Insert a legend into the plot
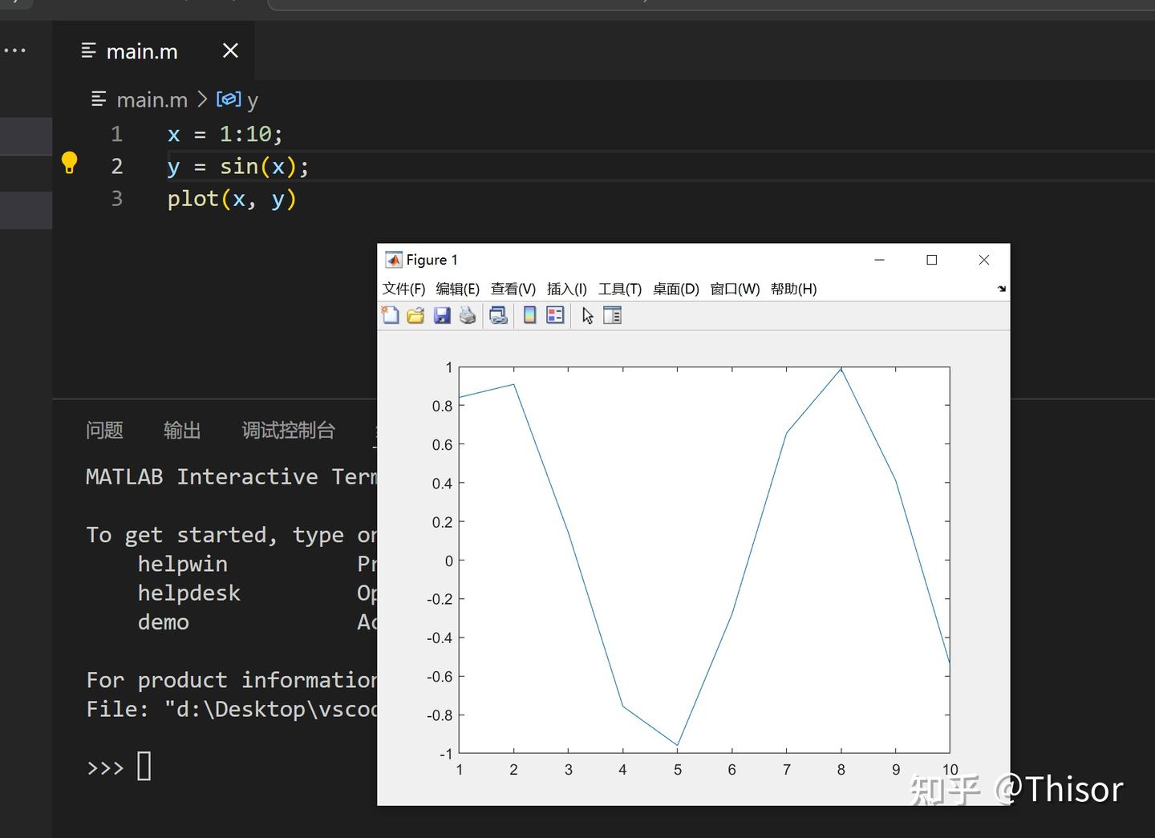Image resolution: width=1155 pixels, height=838 pixels. pyautogui.click(x=555, y=315)
